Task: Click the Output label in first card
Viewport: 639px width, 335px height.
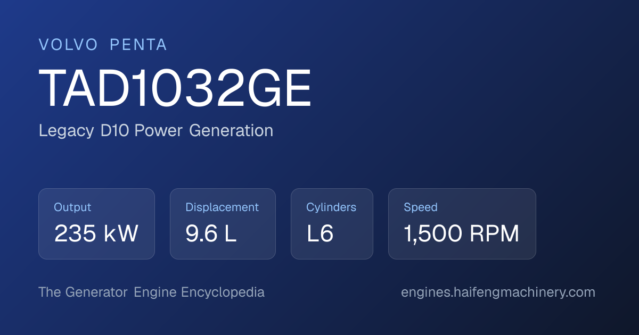Action: click(x=72, y=207)
